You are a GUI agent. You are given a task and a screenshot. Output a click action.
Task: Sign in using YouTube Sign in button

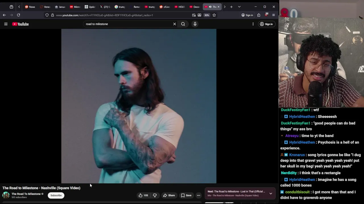point(266,24)
